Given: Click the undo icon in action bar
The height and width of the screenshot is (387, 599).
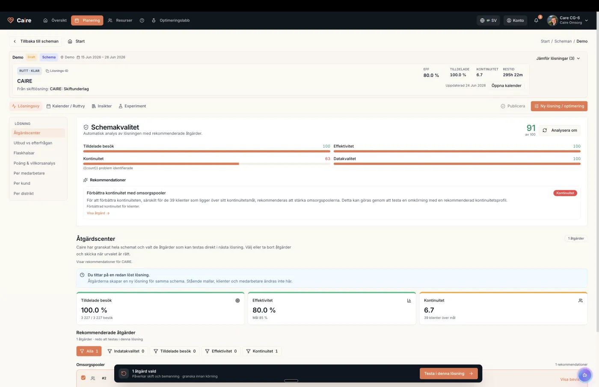Looking at the screenshot, I should tap(124, 373).
